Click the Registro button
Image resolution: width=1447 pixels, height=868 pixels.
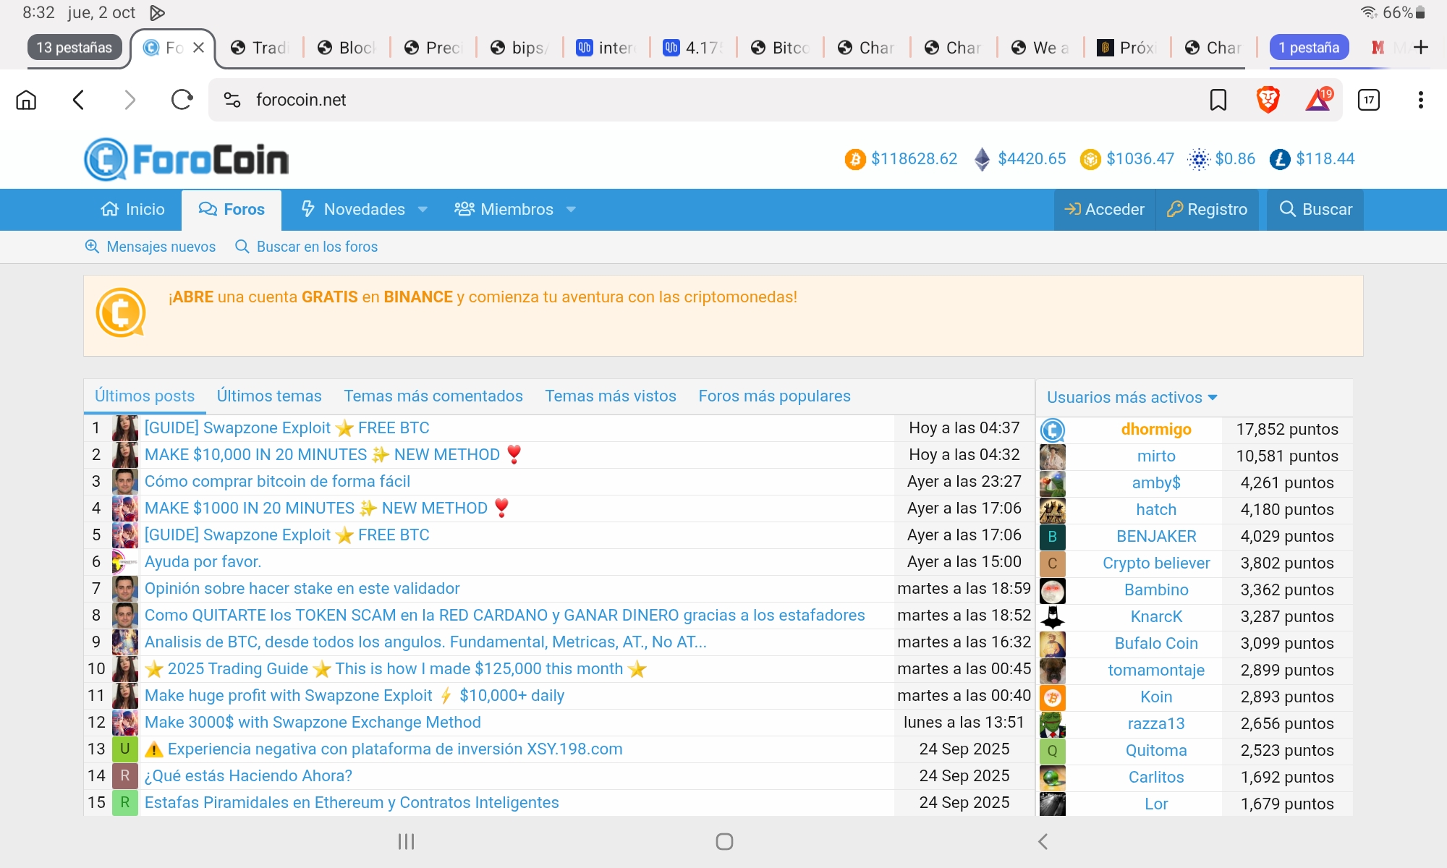coord(1207,209)
